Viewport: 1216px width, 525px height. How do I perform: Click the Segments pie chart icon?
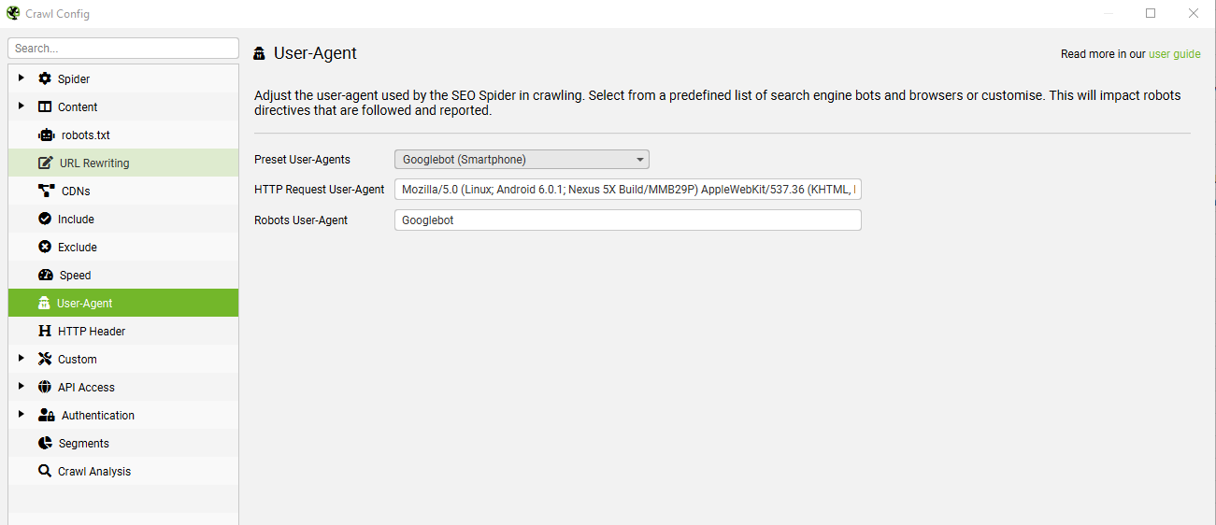click(x=45, y=444)
